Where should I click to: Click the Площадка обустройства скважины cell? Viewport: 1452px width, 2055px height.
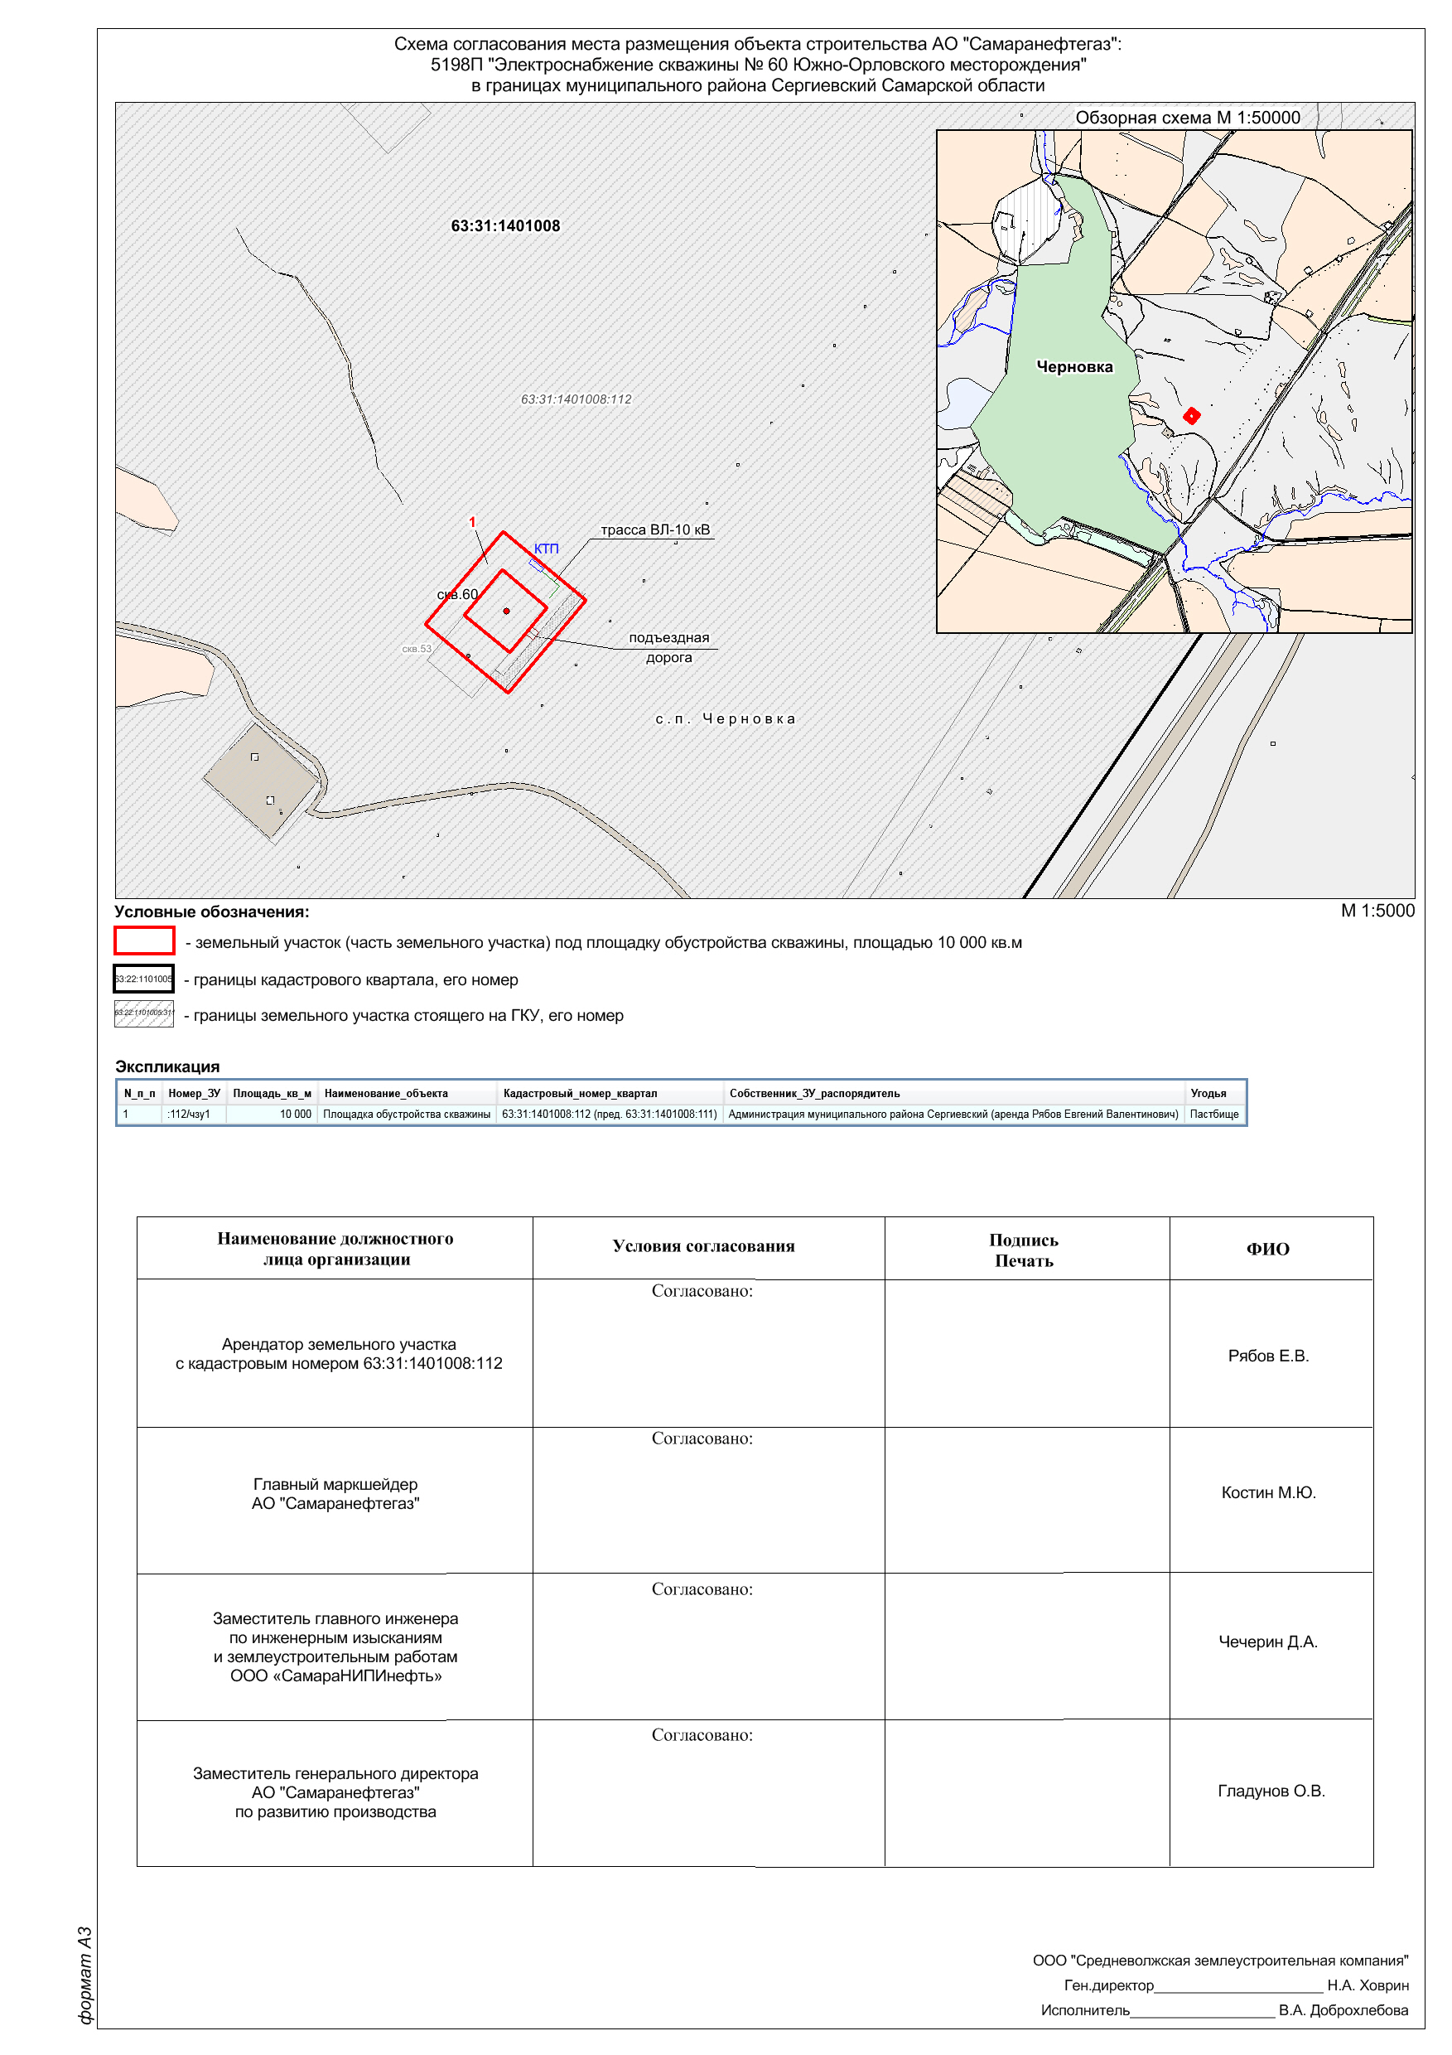(407, 1115)
